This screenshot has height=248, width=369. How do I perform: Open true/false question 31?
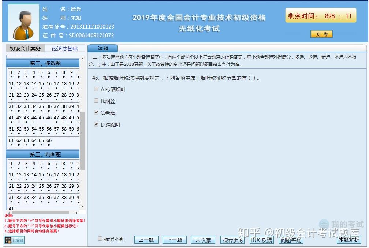coord(12,199)
